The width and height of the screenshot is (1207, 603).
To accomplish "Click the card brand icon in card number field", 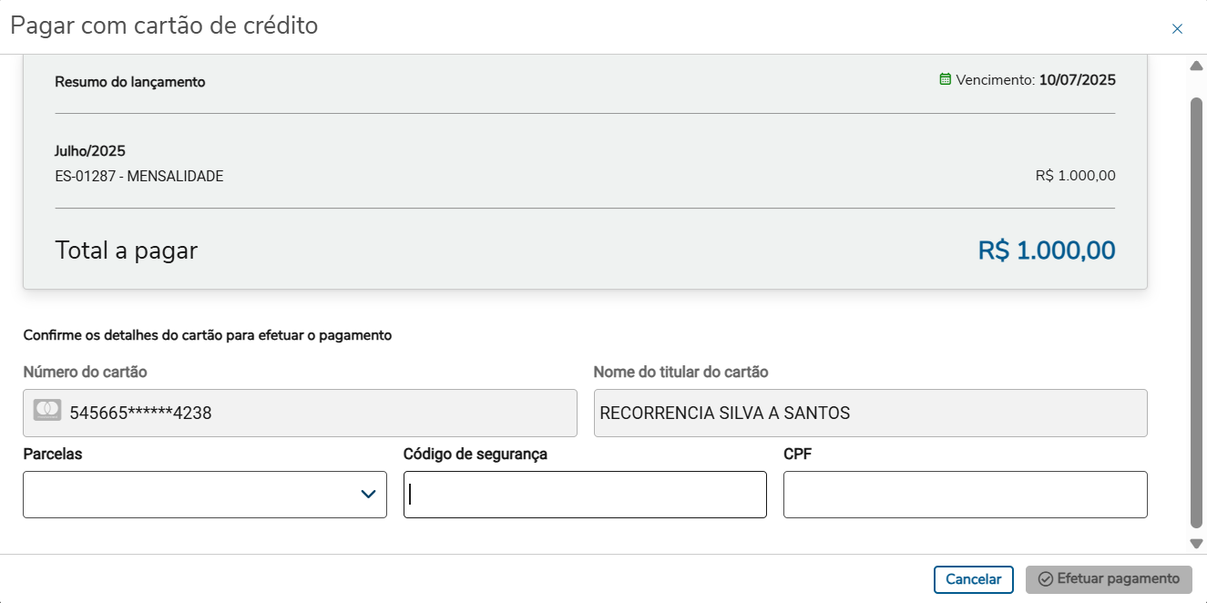I will (47, 410).
